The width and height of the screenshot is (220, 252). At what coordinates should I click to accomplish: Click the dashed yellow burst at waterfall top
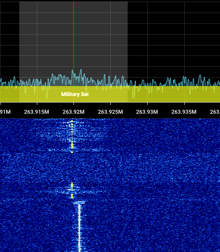coord(72,136)
